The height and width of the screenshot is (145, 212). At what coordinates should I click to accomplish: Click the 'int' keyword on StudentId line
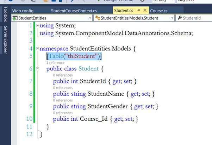click(75, 81)
